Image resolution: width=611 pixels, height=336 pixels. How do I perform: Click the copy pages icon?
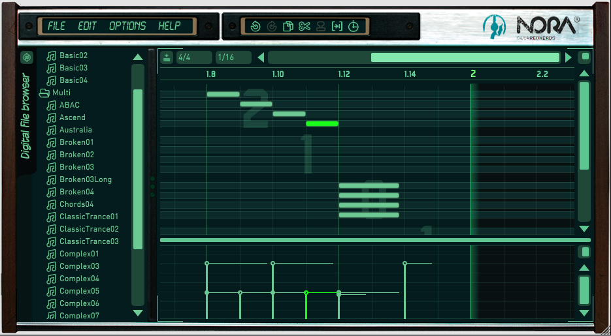[288, 27]
